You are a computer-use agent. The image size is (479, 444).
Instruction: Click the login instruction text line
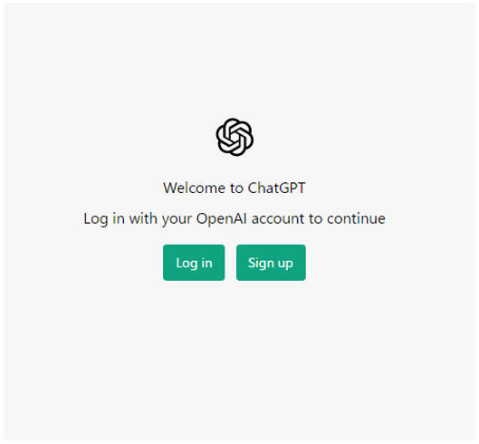235,219
